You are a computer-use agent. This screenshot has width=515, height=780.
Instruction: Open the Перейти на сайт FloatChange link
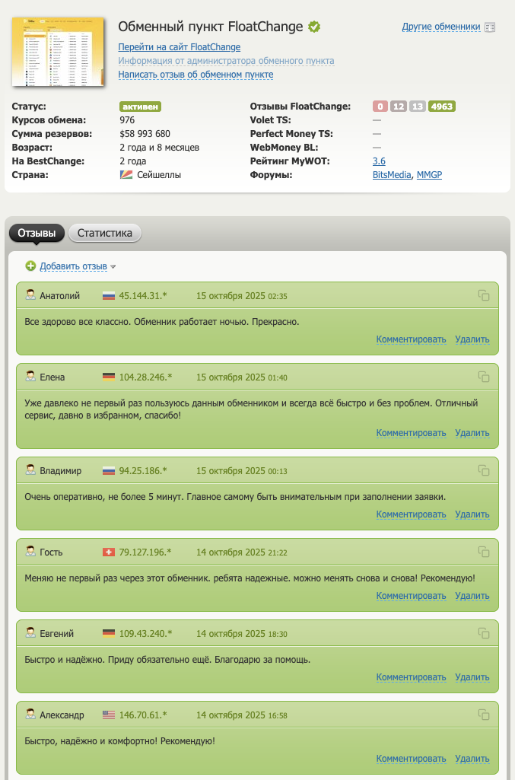(x=179, y=47)
